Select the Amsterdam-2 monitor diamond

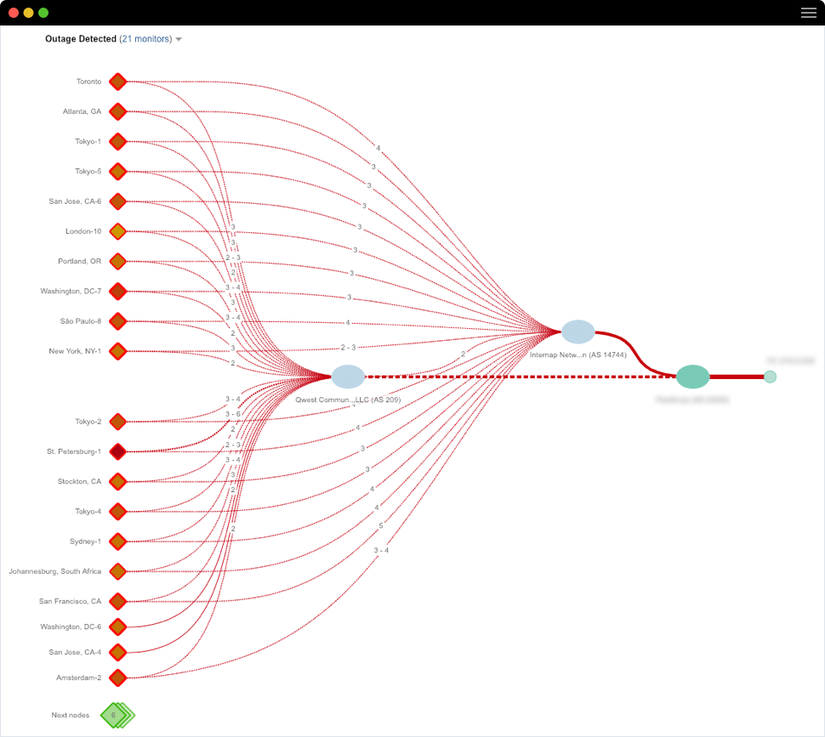click(x=117, y=677)
